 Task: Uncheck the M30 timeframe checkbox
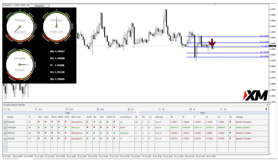98,109
